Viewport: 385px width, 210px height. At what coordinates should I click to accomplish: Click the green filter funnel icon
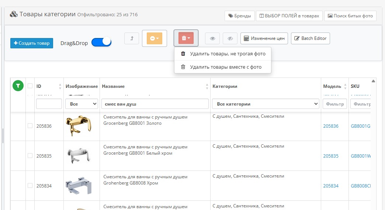[18, 86]
